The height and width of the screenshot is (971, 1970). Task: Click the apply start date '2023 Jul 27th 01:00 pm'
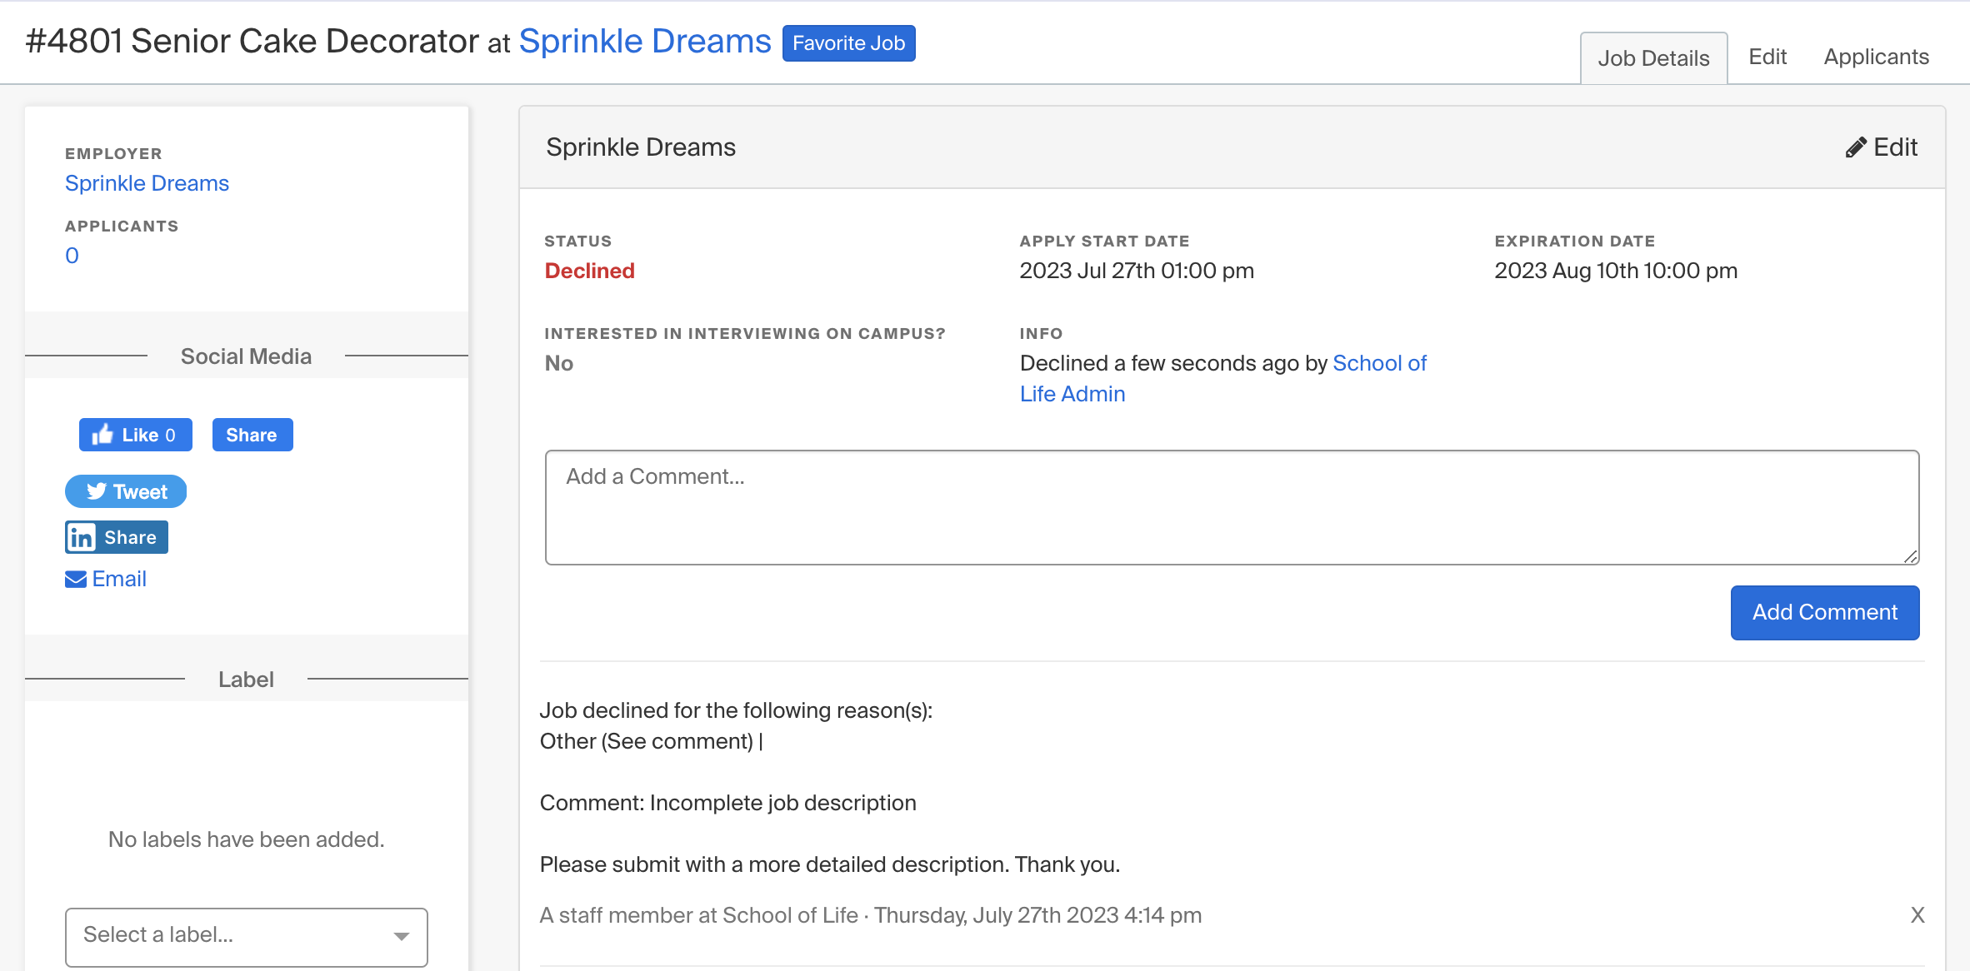(x=1137, y=271)
